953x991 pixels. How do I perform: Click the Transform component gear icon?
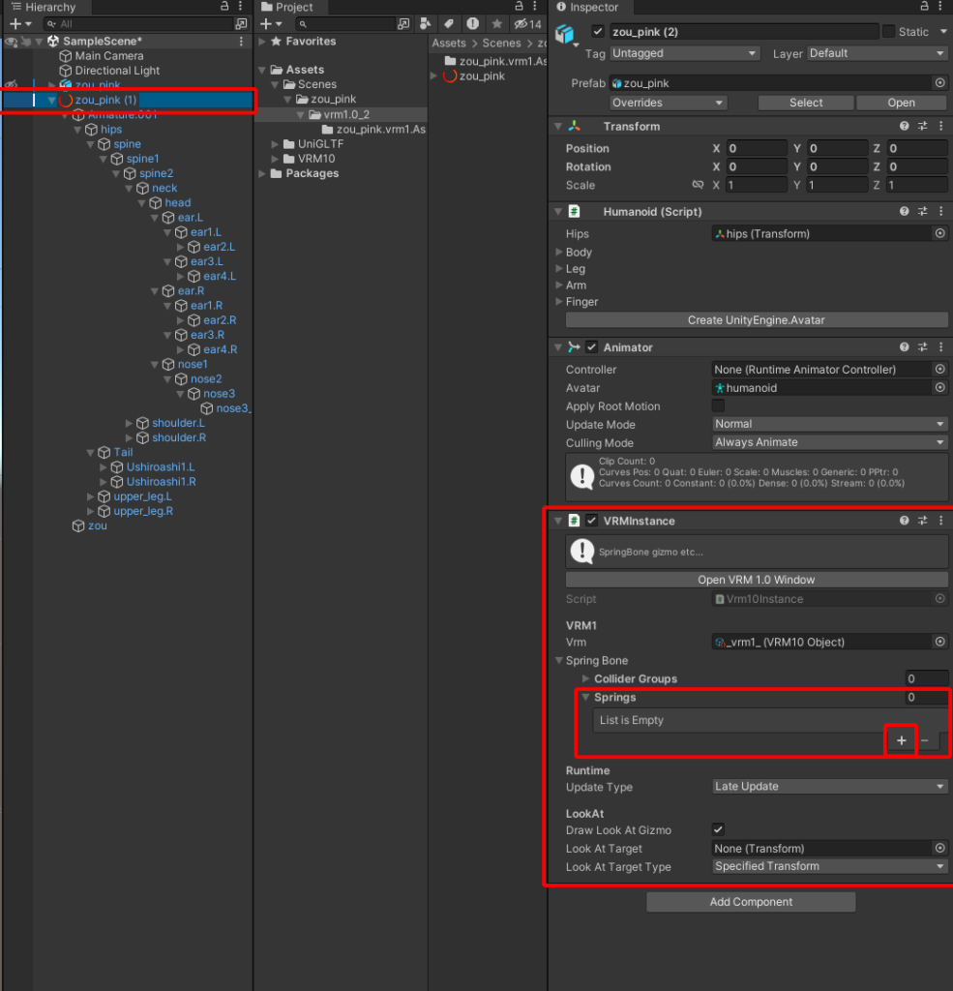[940, 126]
